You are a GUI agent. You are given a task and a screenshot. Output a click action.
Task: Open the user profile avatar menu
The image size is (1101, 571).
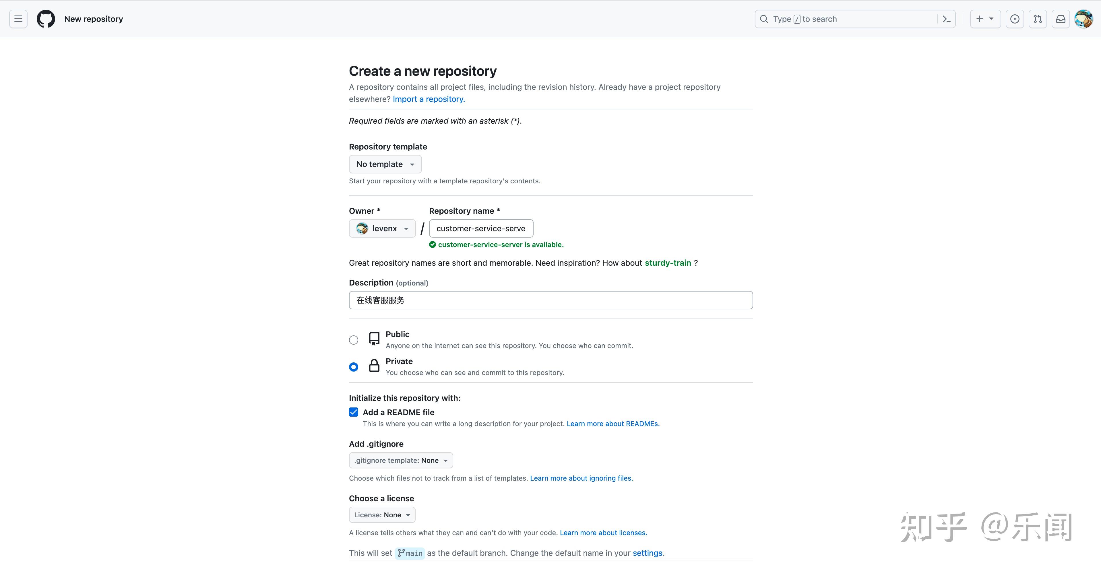click(x=1083, y=19)
